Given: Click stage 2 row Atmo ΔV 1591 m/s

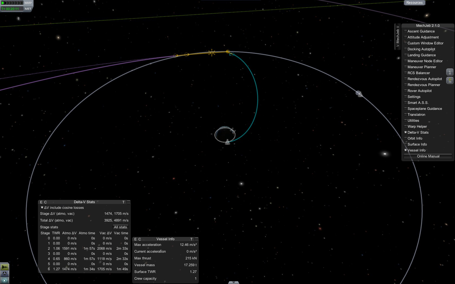Looking at the screenshot, I should pos(69,249).
